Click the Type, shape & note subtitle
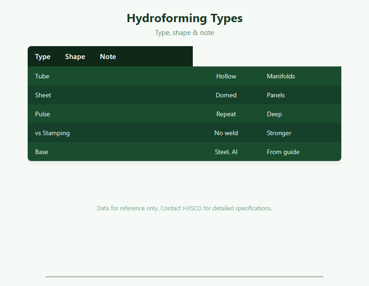369x286 pixels. pyautogui.click(x=184, y=33)
